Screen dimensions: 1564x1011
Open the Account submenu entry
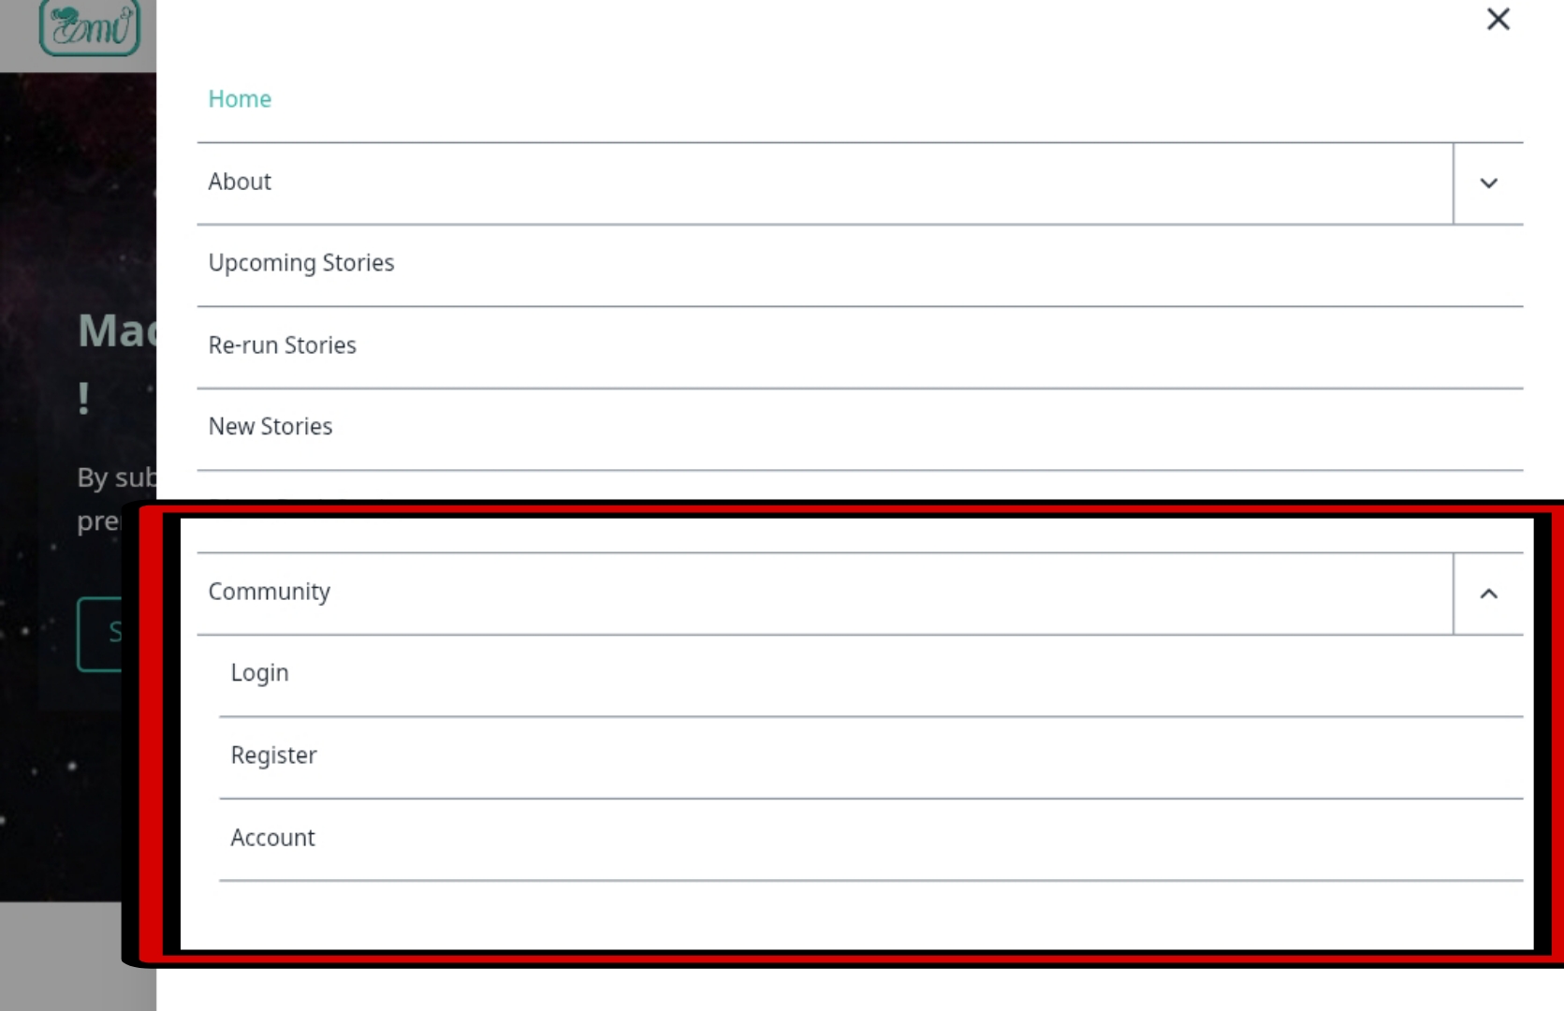coord(272,838)
